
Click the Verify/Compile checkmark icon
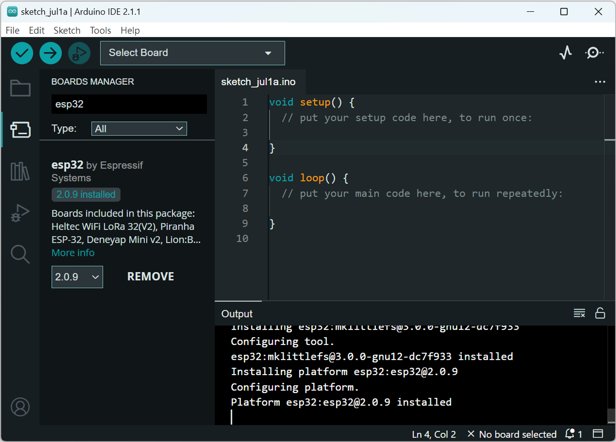[22, 53]
